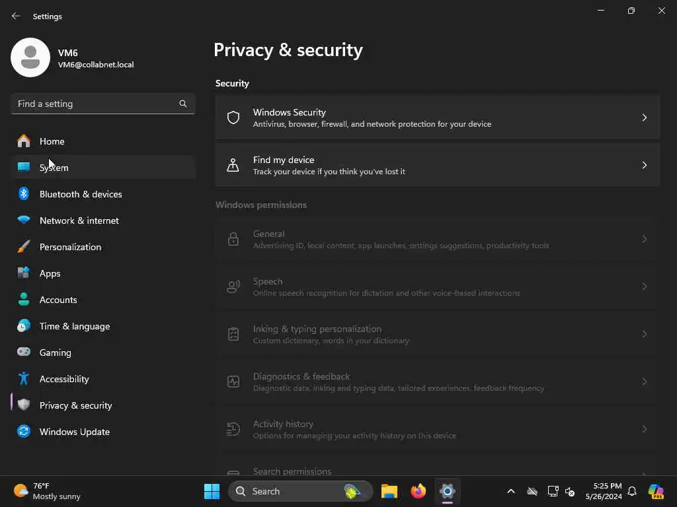Viewport: 677px width, 507px height.
Task: Click the network display icon in tray
Action: pyautogui.click(x=553, y=491)
